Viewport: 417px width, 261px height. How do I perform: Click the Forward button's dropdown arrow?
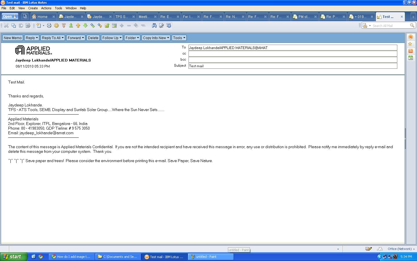coord(83,38)
